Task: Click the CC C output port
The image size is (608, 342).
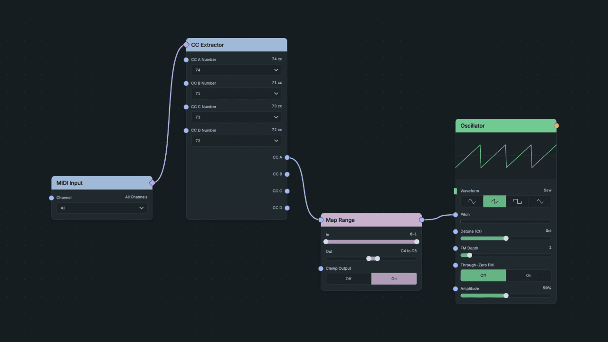Action: (287, 191)
